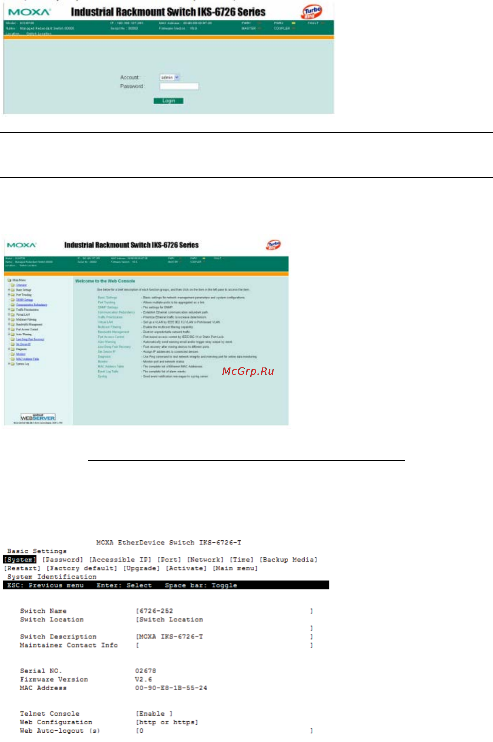Viewport: 493px width, 742px height.
Task: Click the Password input field on login page
Action: [179, 86]
